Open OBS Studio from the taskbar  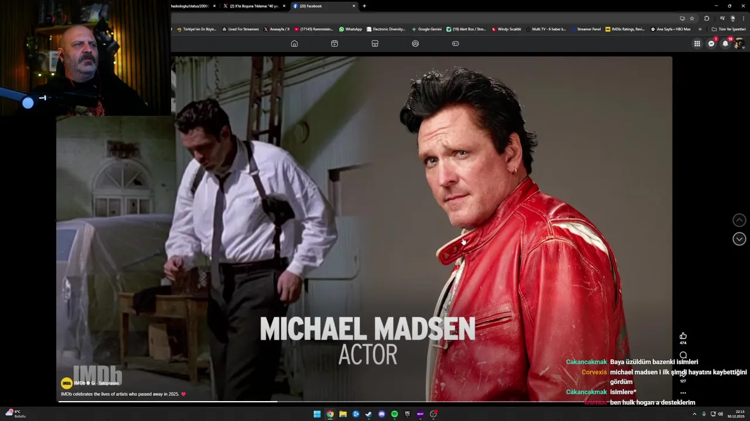click(433, 414)
